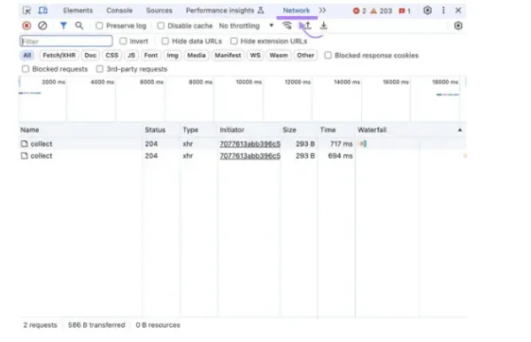Filter by Doc type
The height and width of the screenshot is (342, 531).
tap(90, 55)
